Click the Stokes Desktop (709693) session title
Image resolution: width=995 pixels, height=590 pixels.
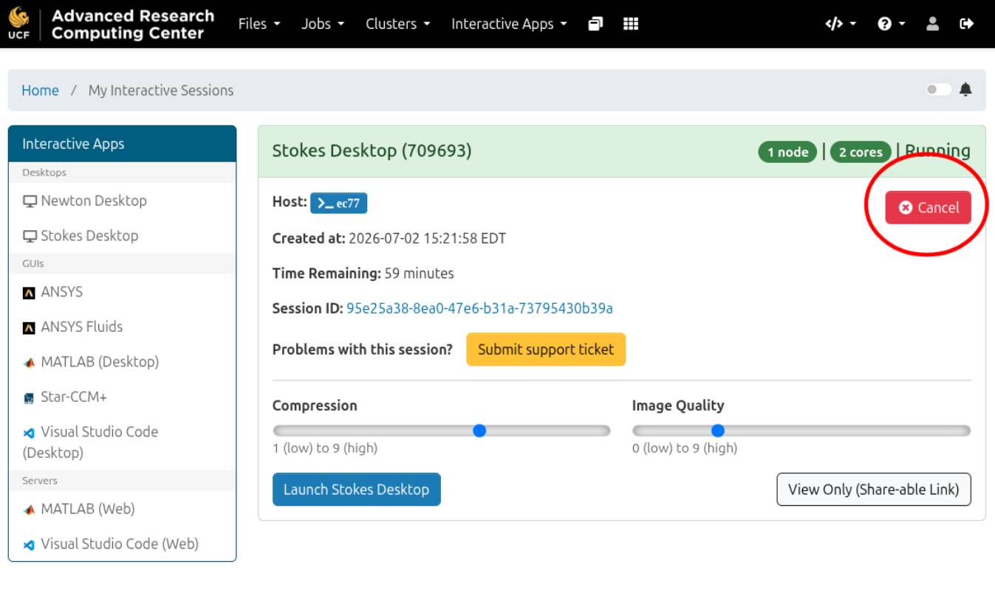click(x=372, y=151)
